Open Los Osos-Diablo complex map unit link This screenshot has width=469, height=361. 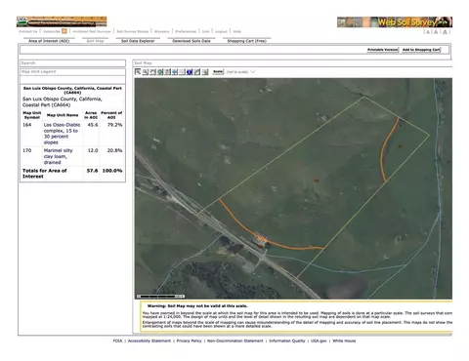coord(62,134)
